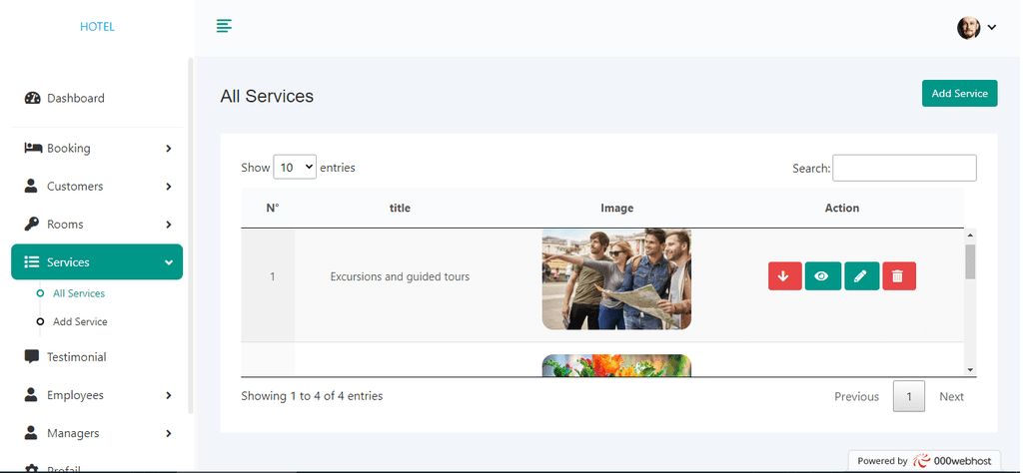Open the Booking menu label
This screenshot has width=1023, height=473.
click(x=69, y=148)
